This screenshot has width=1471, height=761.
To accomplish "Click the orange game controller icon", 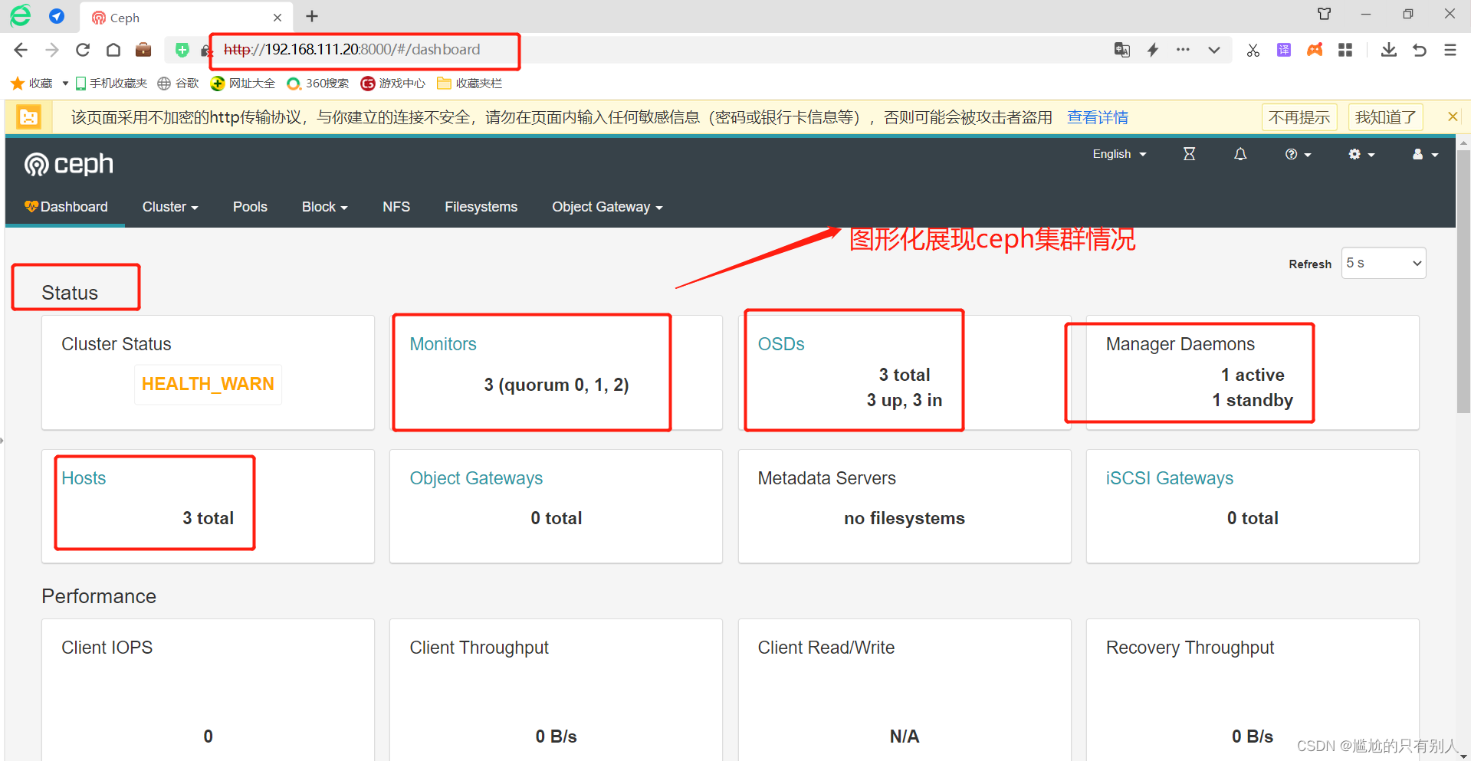I will pos(1315,50).
